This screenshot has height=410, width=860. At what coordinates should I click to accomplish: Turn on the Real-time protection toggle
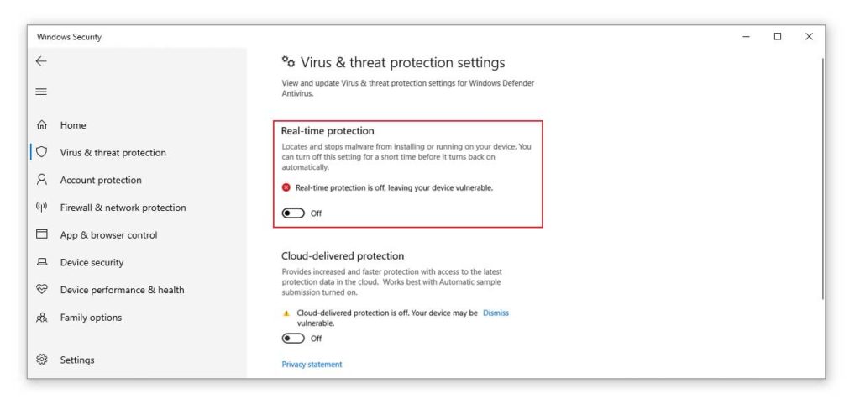pos(293,213)
